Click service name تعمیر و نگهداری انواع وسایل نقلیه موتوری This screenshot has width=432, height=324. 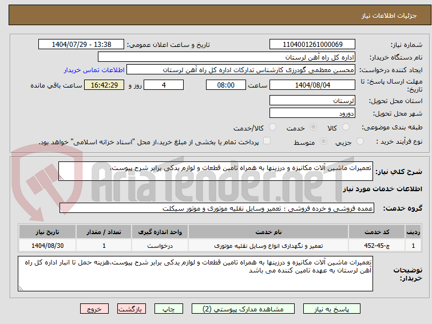tap(268, 246)
